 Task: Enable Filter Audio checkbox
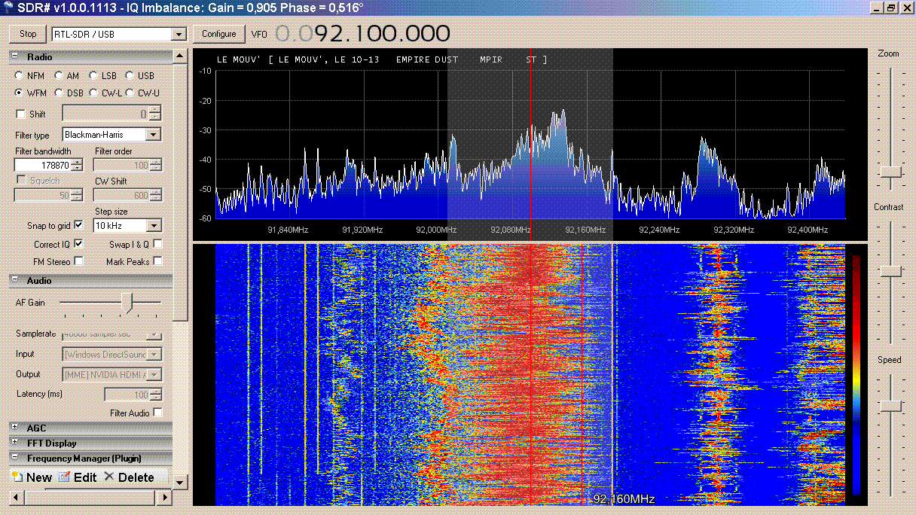[157, 413]
